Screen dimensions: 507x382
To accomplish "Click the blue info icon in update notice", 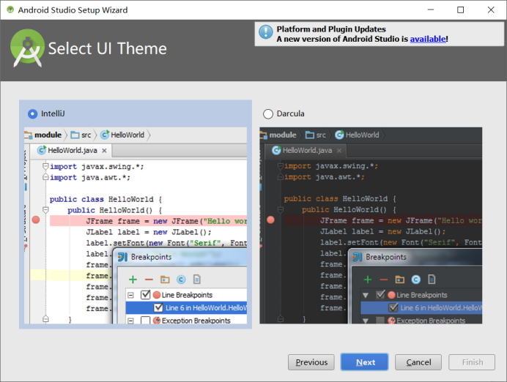I will (x=266, y=32).
